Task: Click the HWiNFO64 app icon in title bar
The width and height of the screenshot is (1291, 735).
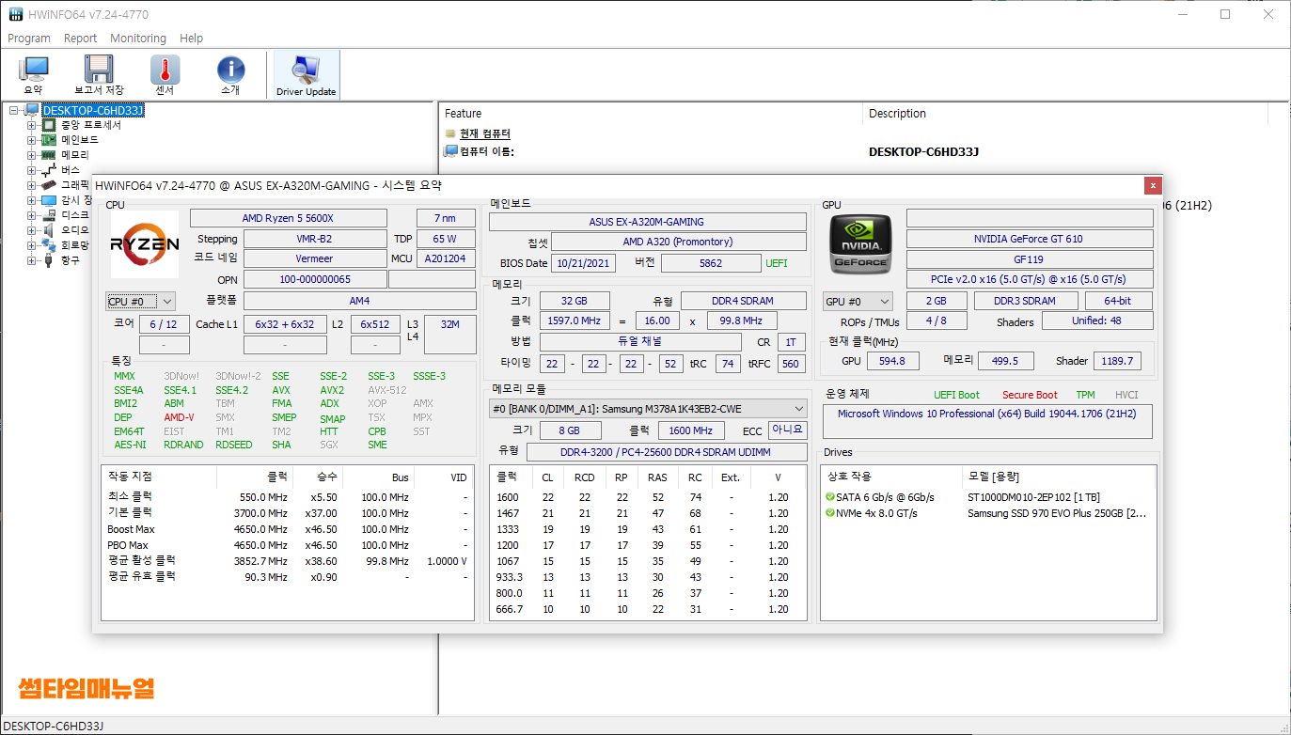Action: click(x=16, y=15)
